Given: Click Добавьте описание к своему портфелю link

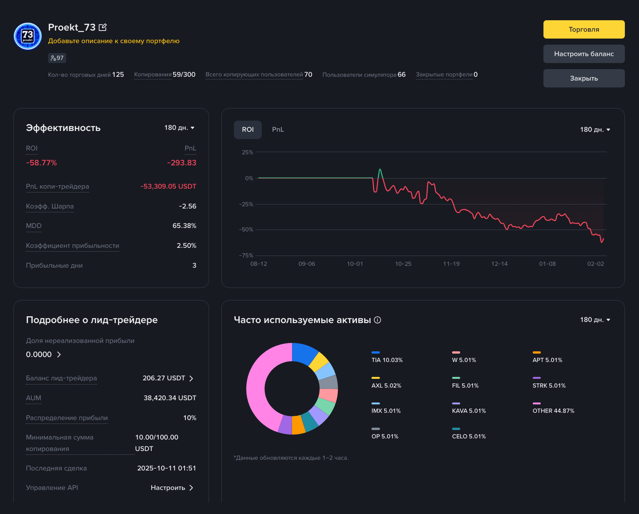Looking at the screenshot, I should [x=114, y=41].
